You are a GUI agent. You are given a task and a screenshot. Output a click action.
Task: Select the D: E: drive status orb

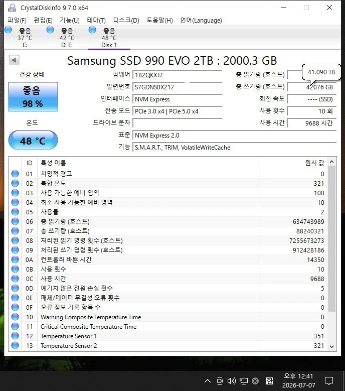50,30
